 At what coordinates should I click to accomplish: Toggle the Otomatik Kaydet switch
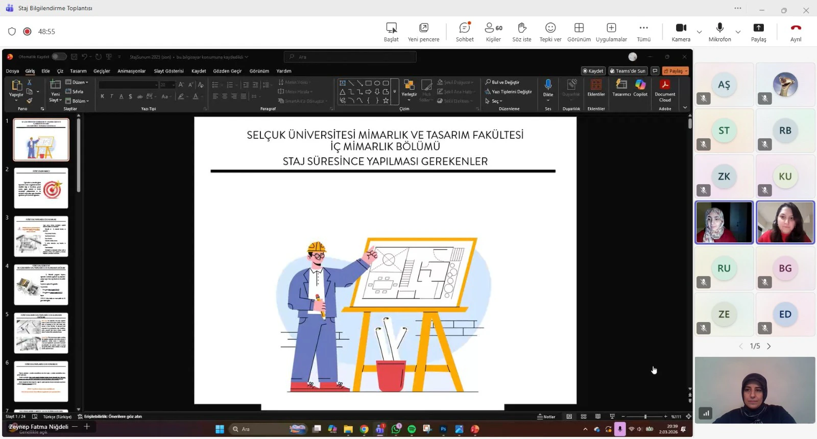(58, 57)
